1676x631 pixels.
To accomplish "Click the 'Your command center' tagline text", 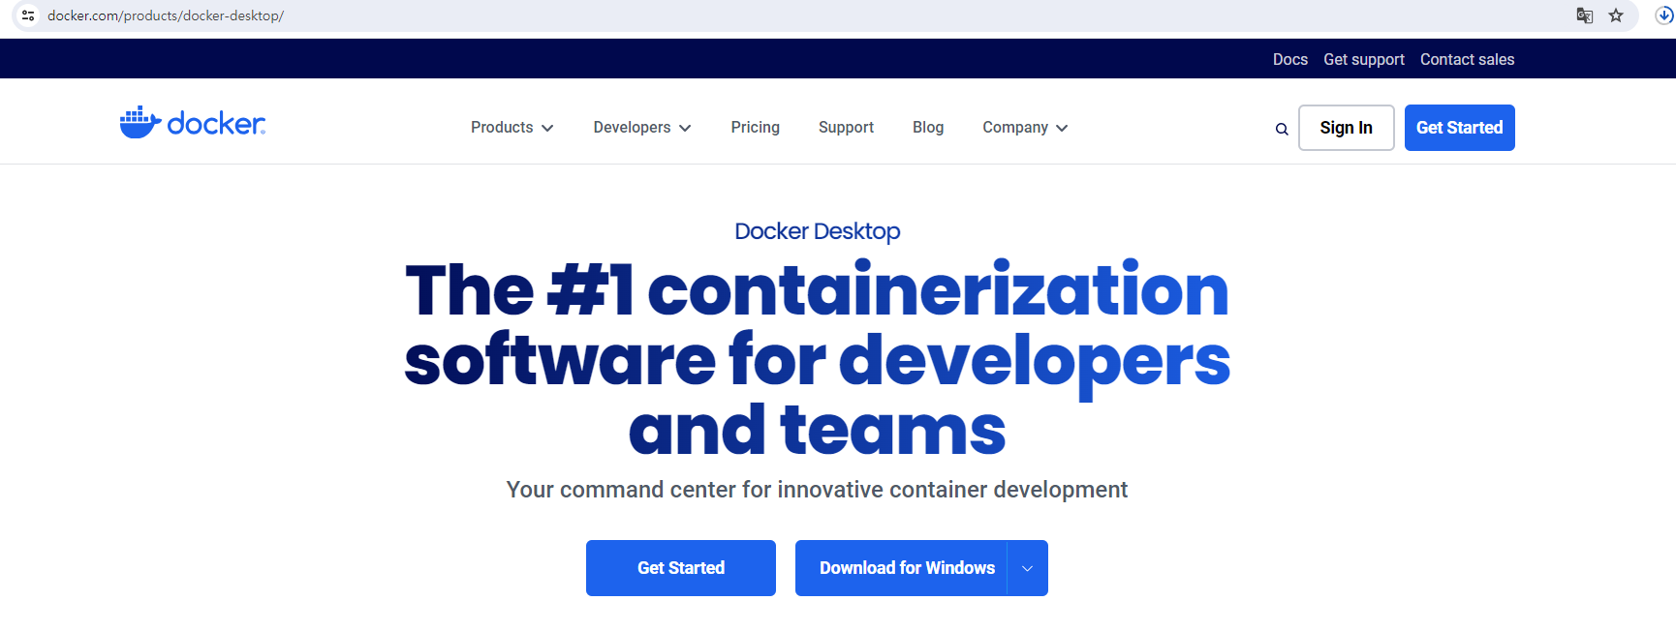I will [x=817, y=490].
